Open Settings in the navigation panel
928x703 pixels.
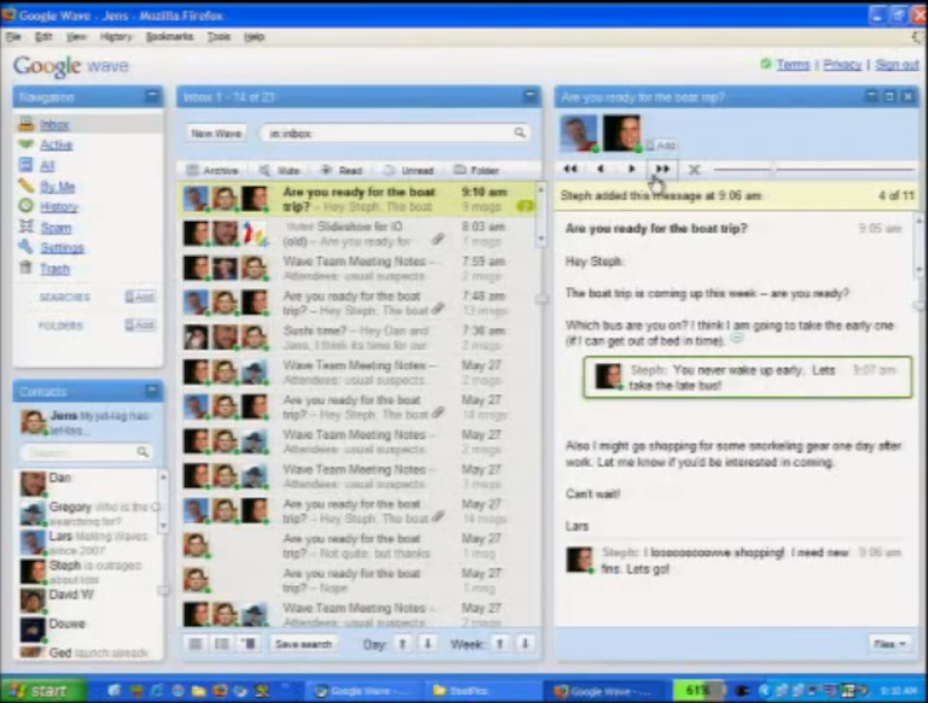pyautogui.click(x=62, y=248)
